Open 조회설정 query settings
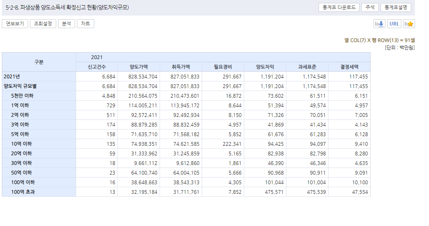The width and height of the screenshot is (429, 226). 43,24
